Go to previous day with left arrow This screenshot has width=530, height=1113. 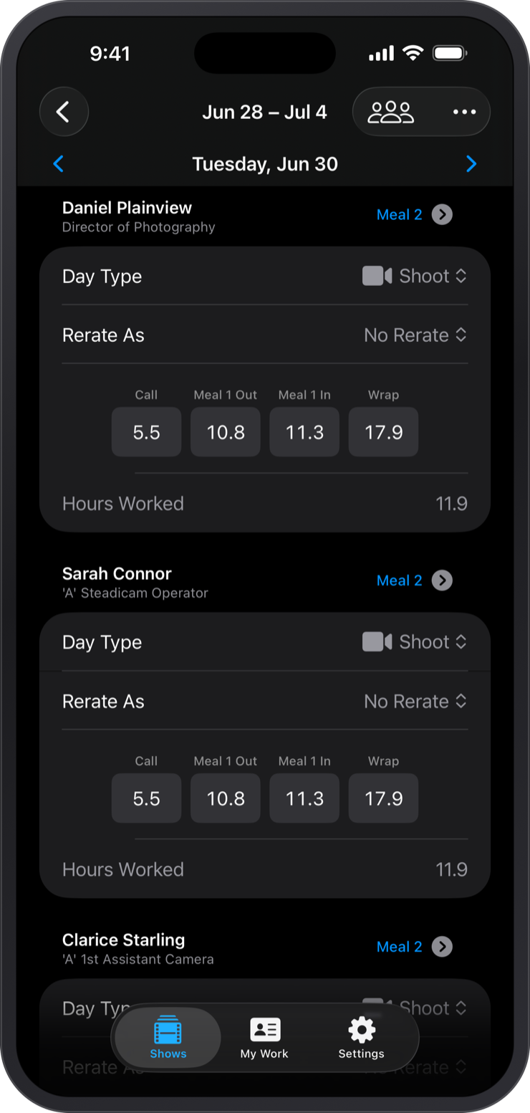[x=59, y=164]
